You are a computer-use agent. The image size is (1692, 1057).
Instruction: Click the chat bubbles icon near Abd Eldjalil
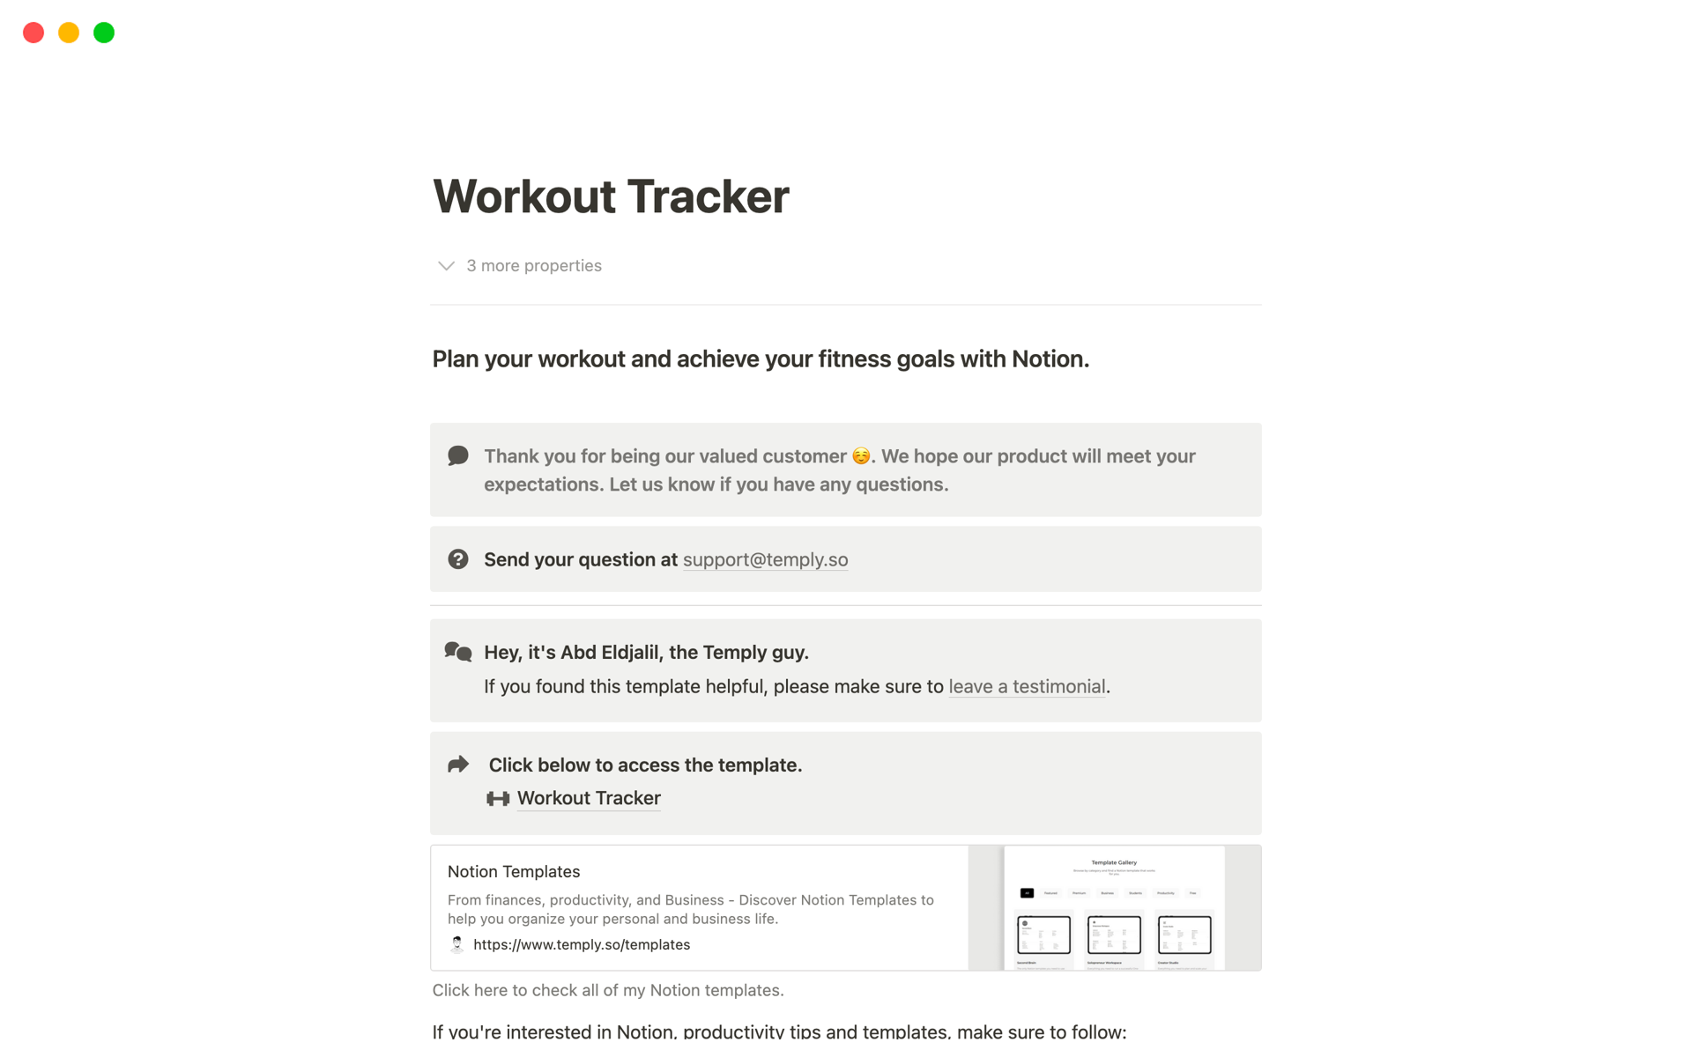(458, 652)
